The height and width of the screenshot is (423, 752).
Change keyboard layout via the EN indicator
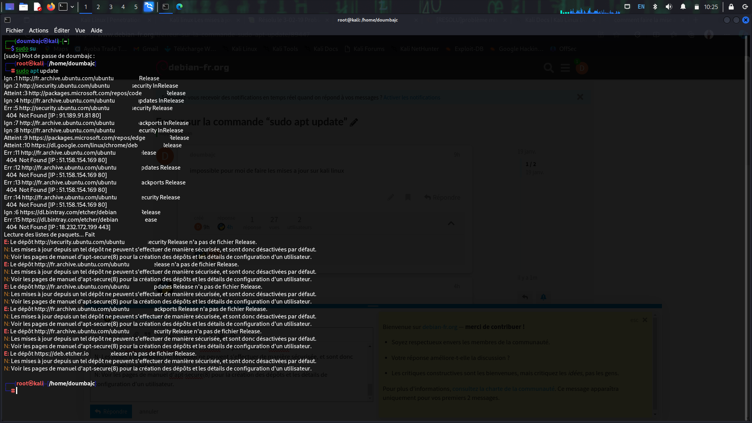641,7
